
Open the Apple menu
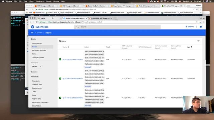click(3, 1)
